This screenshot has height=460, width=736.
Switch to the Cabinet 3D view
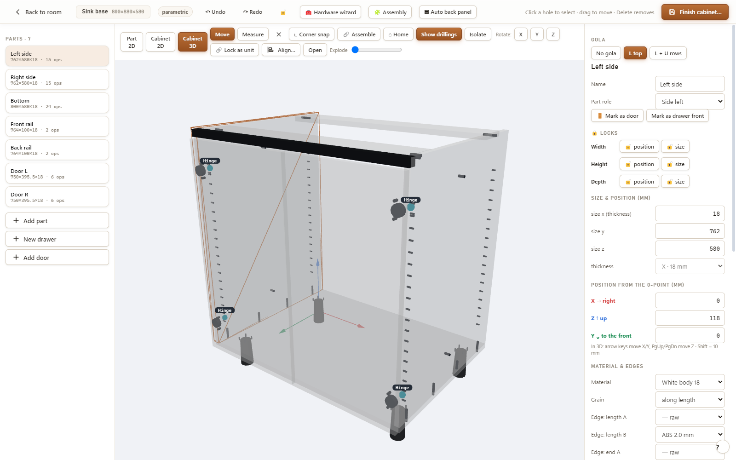(x=193, y=42)
